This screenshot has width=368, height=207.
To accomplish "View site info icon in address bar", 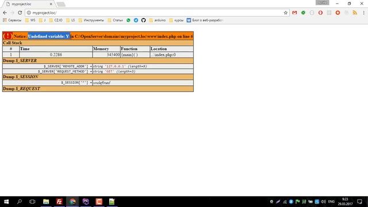I will pos(29,13).
